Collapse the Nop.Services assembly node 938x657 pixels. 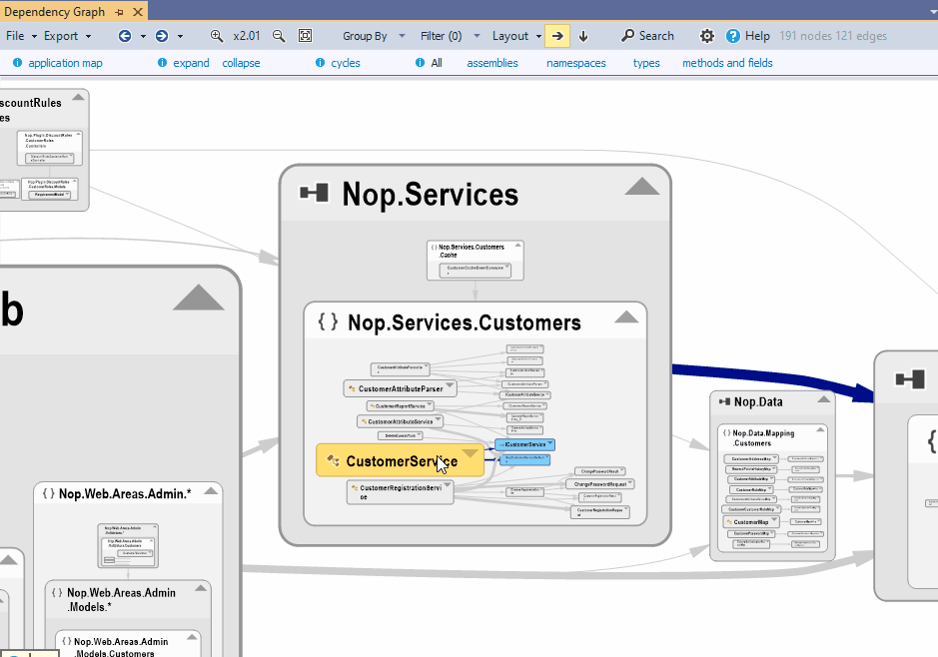(x=641, y=187)
